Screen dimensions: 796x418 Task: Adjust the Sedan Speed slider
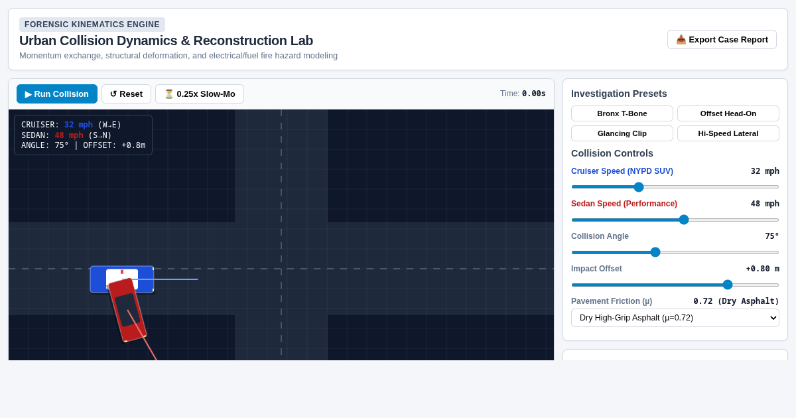pos(675,220)
